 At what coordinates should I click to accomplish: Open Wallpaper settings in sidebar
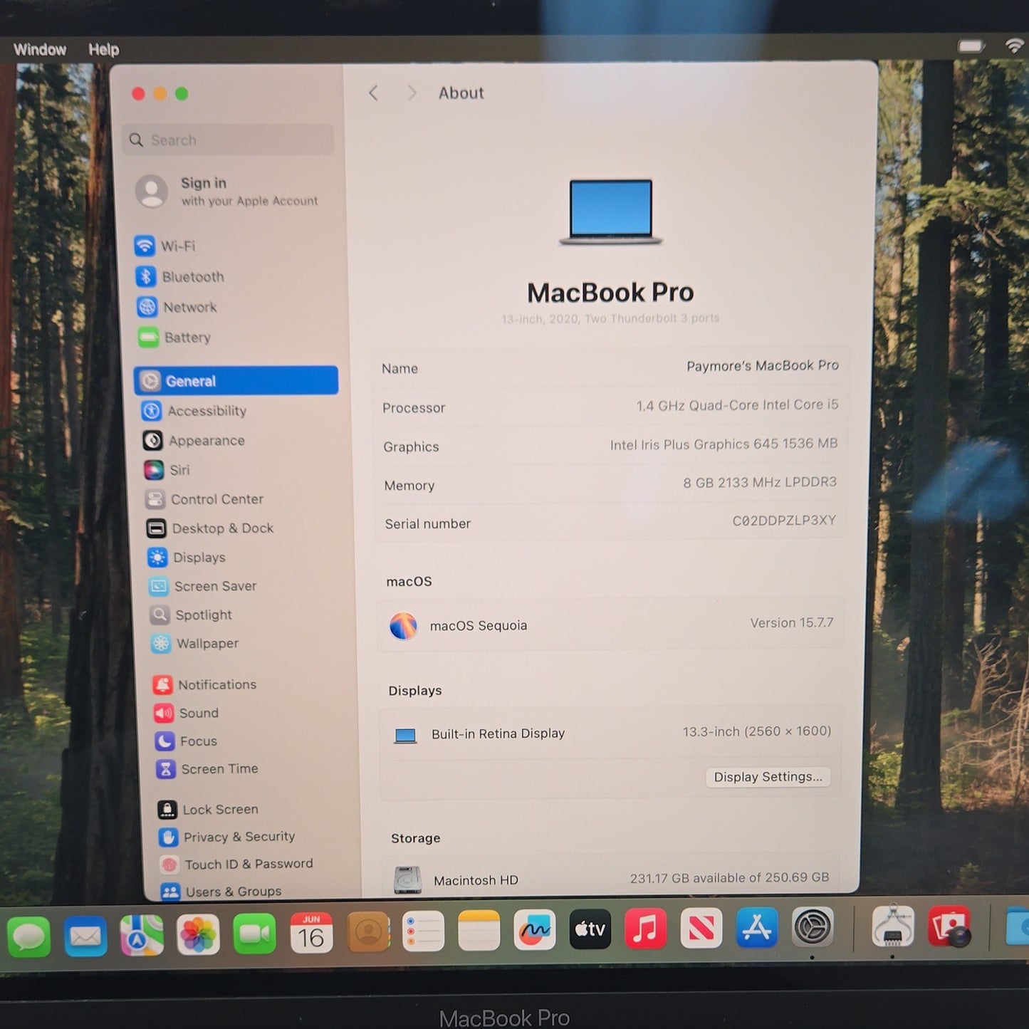click(x=195, y=643)
